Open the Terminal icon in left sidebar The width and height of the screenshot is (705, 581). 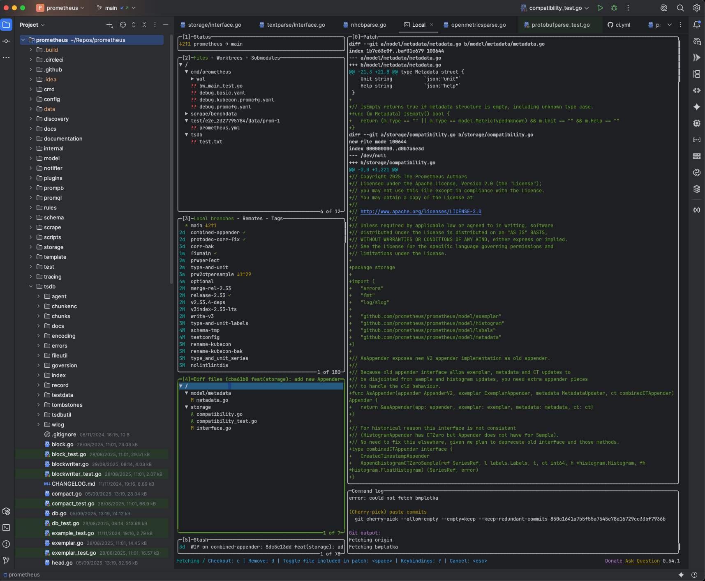[7, 528]
